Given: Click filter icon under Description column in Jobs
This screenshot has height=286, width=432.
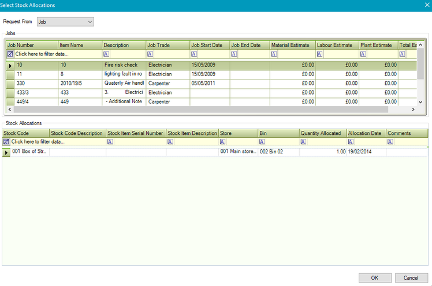Looking at the screenshot, I should (x=107, y=54).
